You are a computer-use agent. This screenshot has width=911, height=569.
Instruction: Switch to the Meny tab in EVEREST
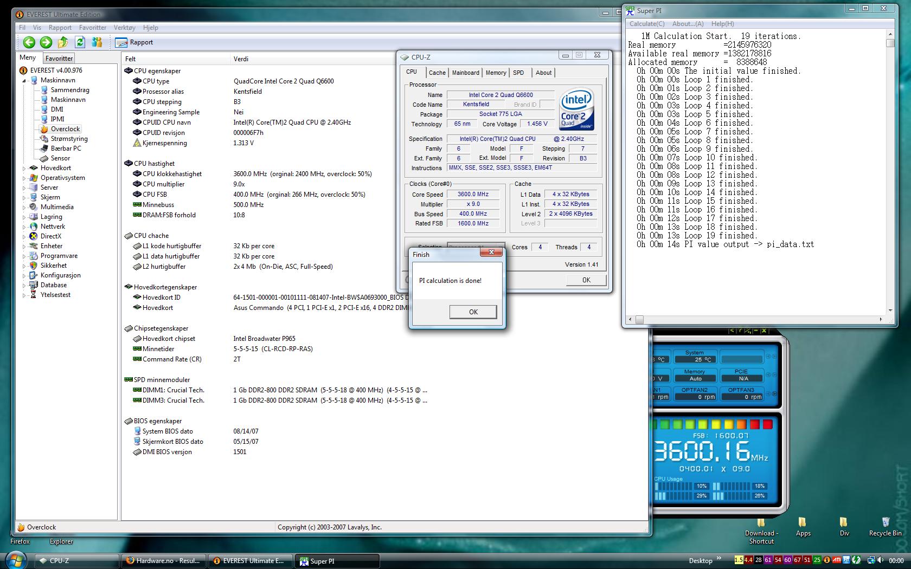click(28, 57)
